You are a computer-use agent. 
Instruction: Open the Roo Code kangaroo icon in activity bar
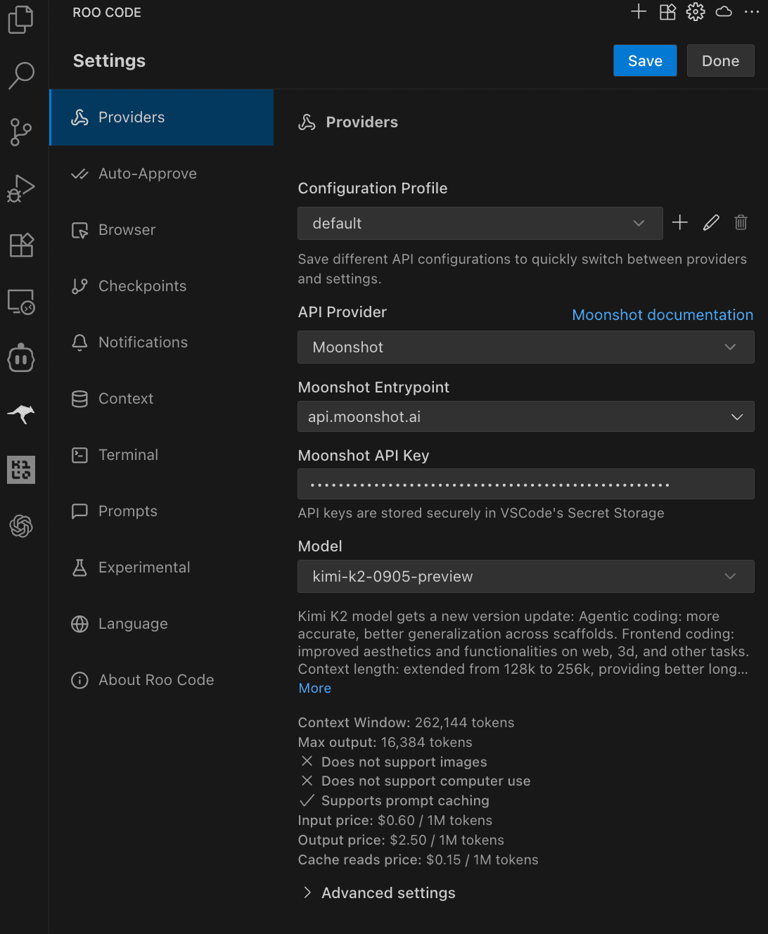(20, 414)
